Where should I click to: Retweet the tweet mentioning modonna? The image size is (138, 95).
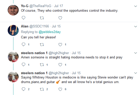(42, 65)
